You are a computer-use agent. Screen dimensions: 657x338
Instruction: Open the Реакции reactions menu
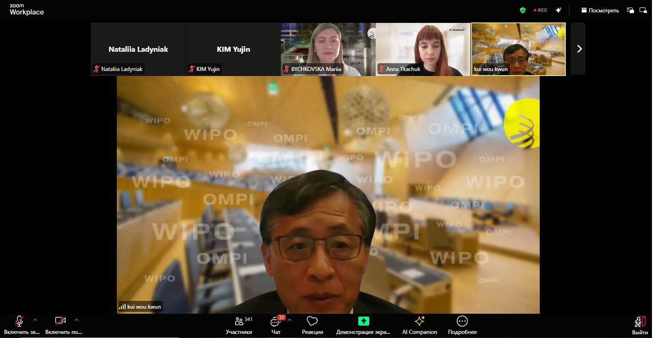point(312,325)
